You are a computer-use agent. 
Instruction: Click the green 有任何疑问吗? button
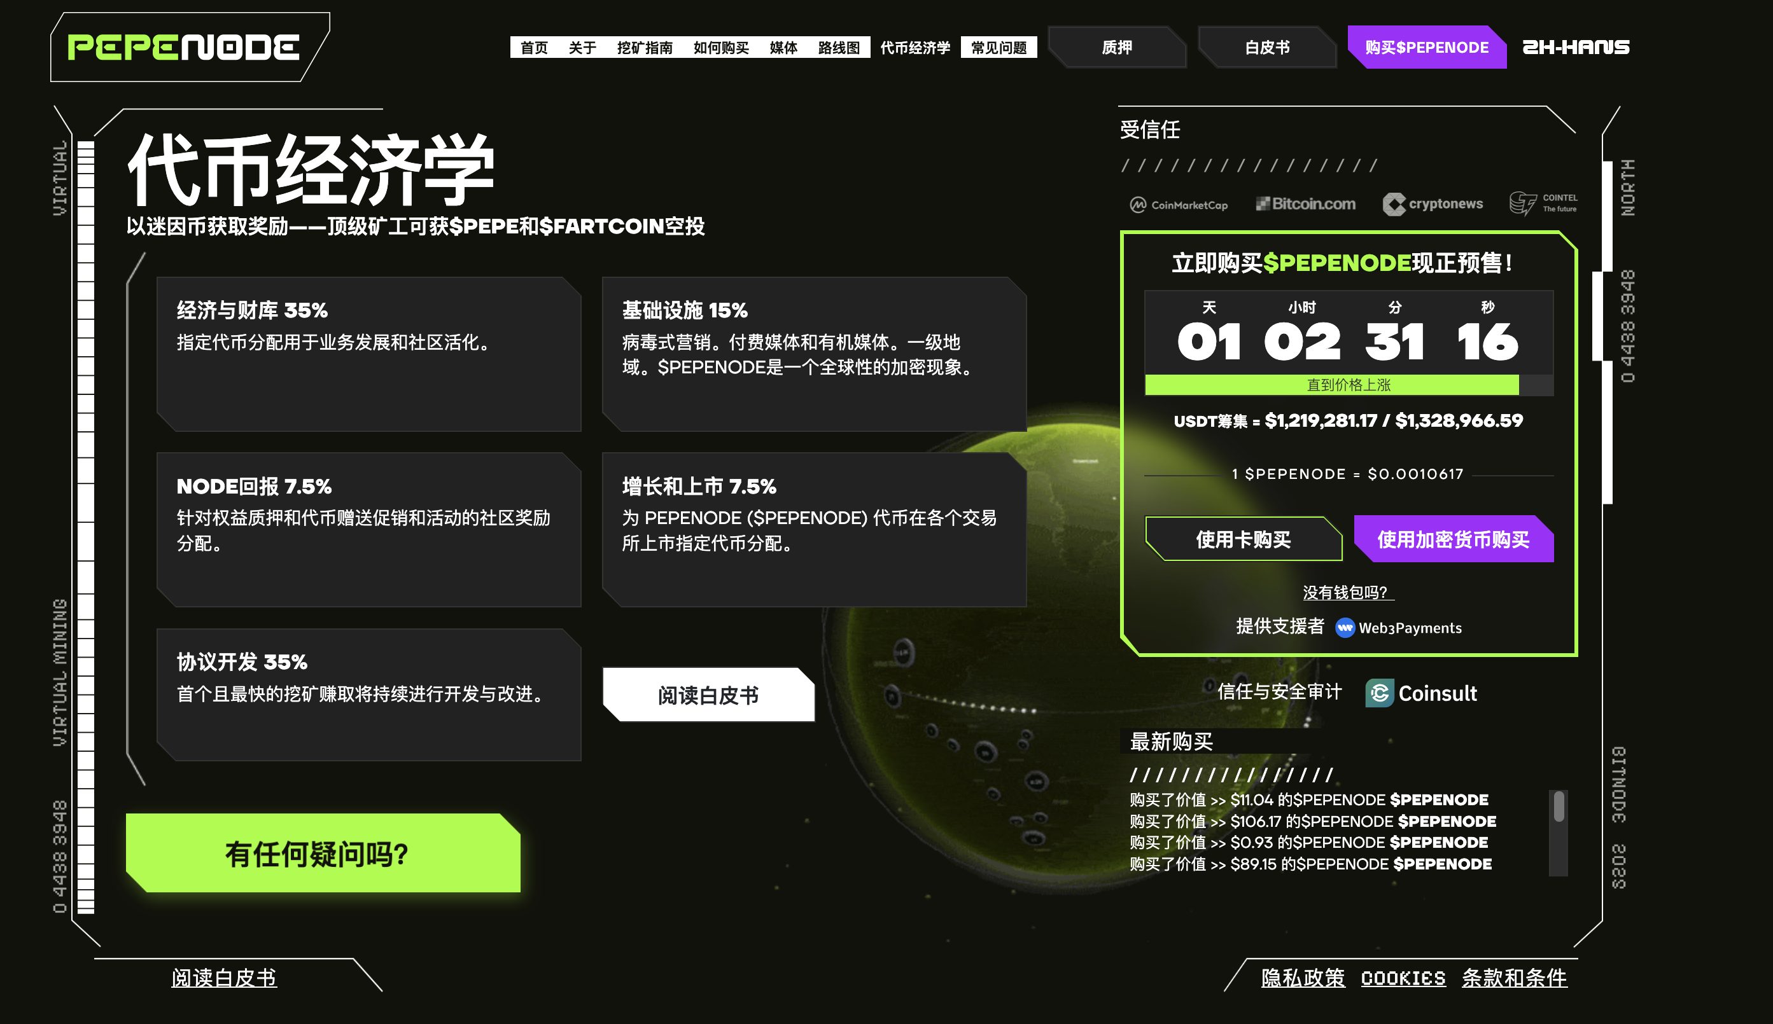[x=323, y=853]
